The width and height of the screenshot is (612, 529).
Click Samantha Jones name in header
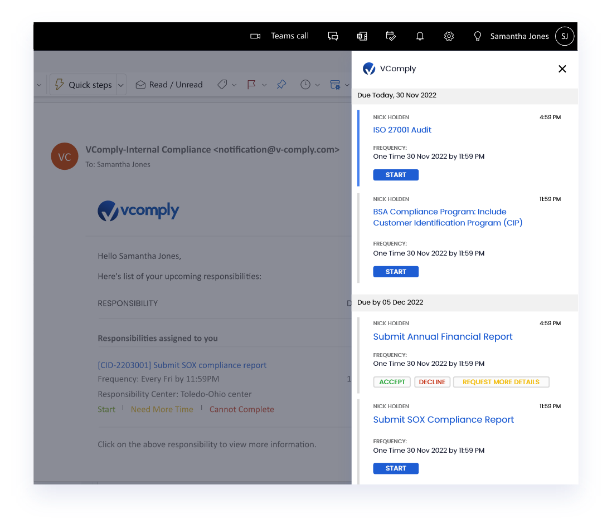point(519,36)
